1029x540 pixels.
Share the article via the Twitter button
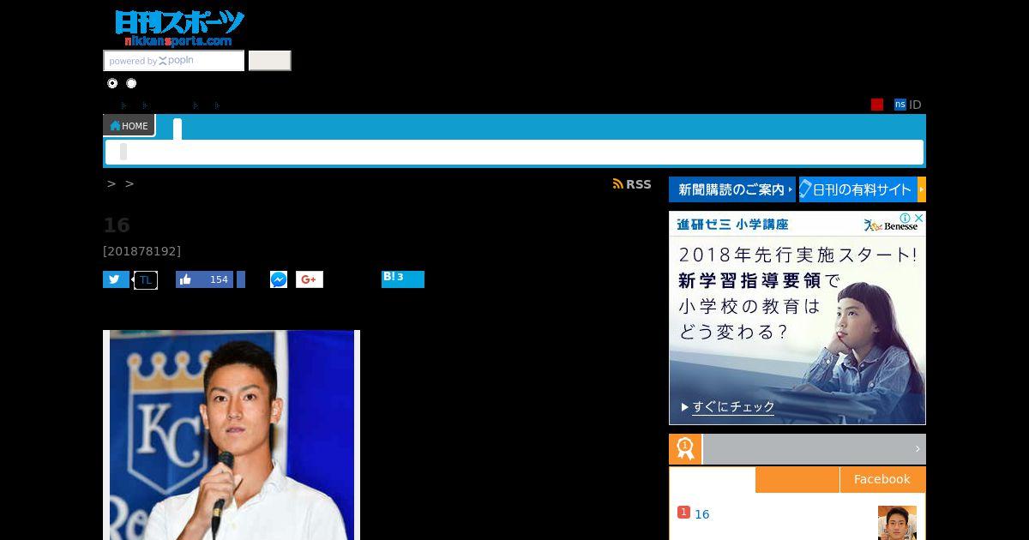(x=116, y=279)
